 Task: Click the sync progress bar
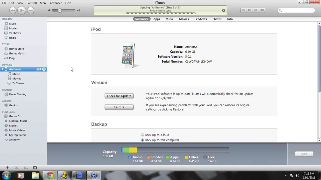160,13
